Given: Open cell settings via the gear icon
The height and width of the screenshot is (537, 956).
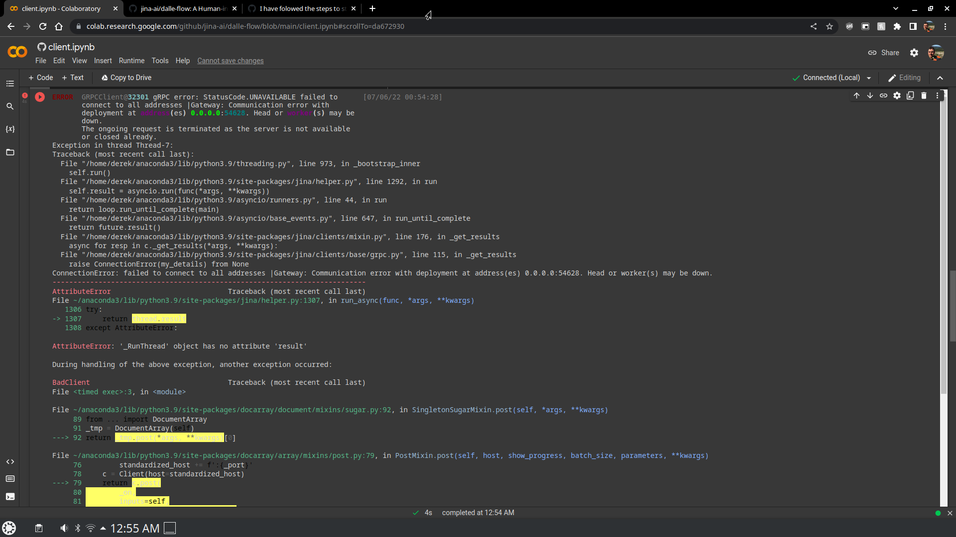Looking at the screenshot, I should (x=897, y=95).
